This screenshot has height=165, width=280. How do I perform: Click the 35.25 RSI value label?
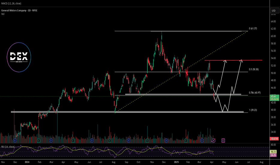(x=273, y=155)
